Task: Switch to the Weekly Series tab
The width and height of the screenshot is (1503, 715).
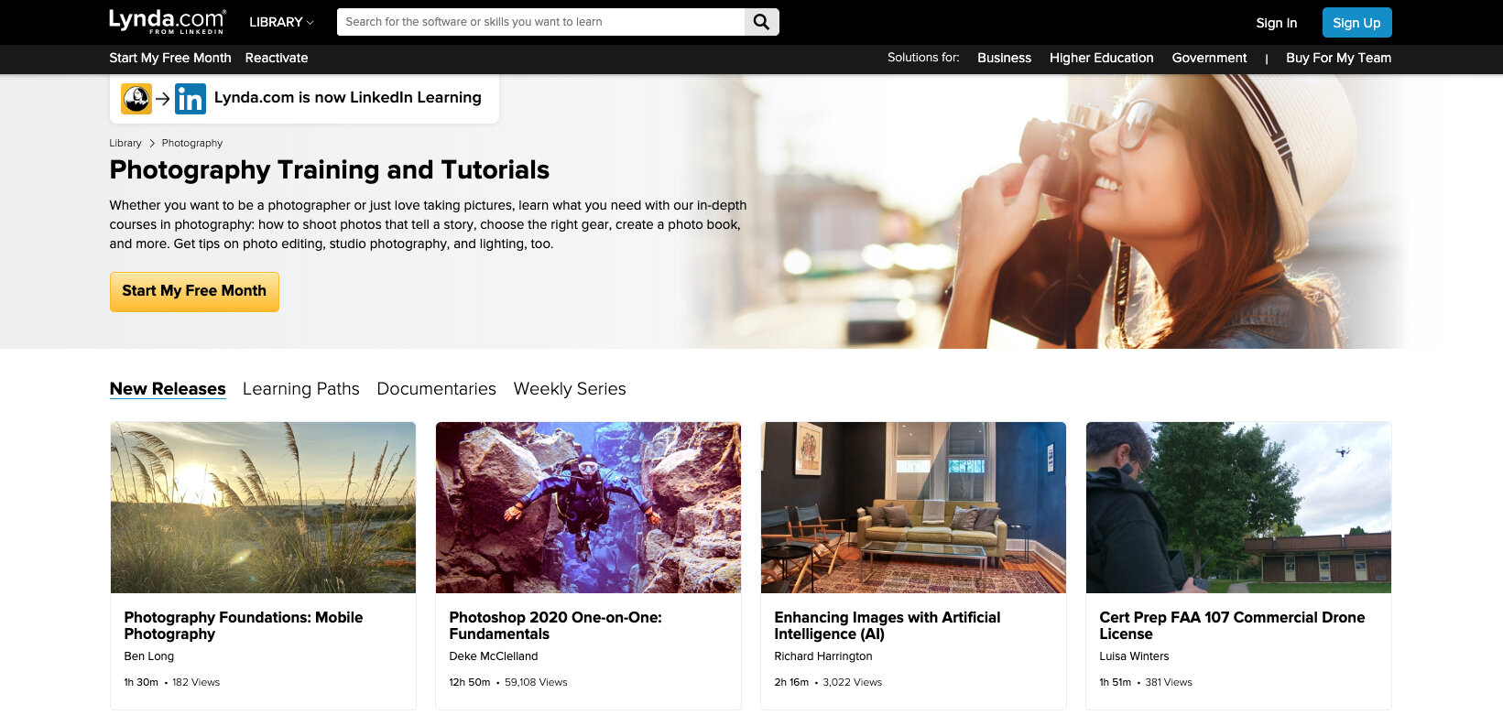Action: pyautogui.click(x=570, y=389)
